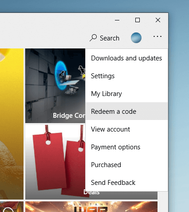Open the Deals tile with red tags

55,162
